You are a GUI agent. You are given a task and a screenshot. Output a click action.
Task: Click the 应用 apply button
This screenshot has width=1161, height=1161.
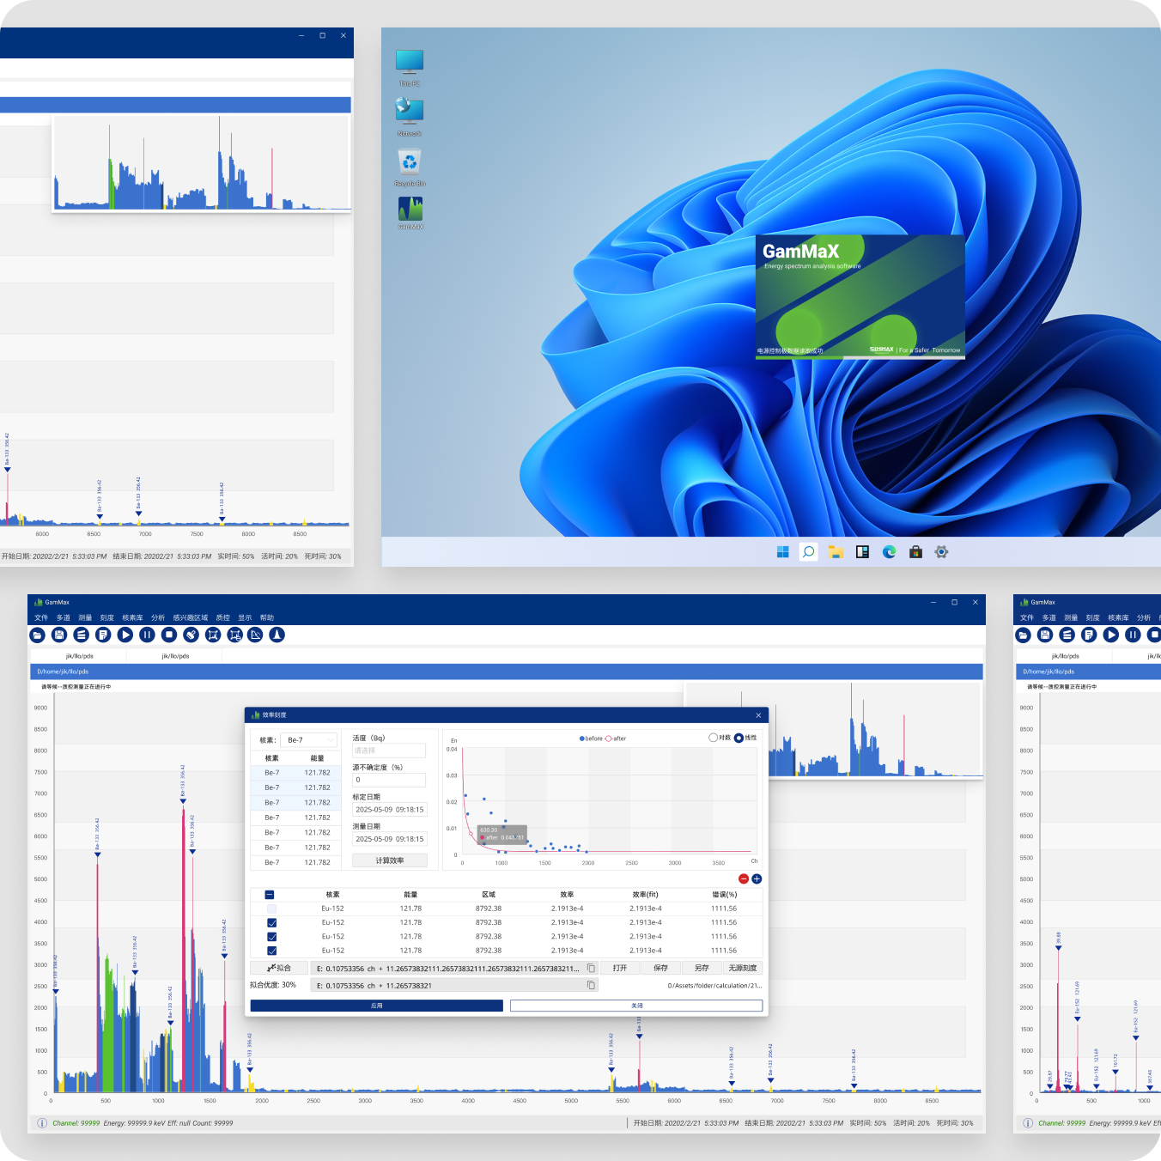376,1006
